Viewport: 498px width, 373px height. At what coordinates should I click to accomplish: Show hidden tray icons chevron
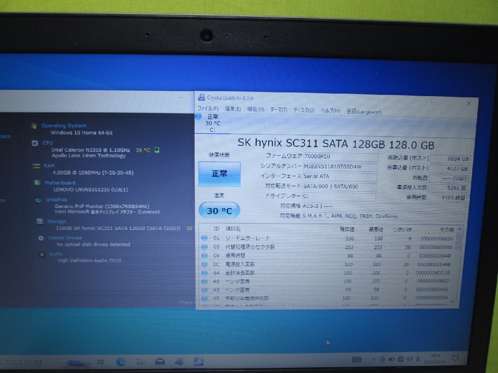click(x=373, y=359)
